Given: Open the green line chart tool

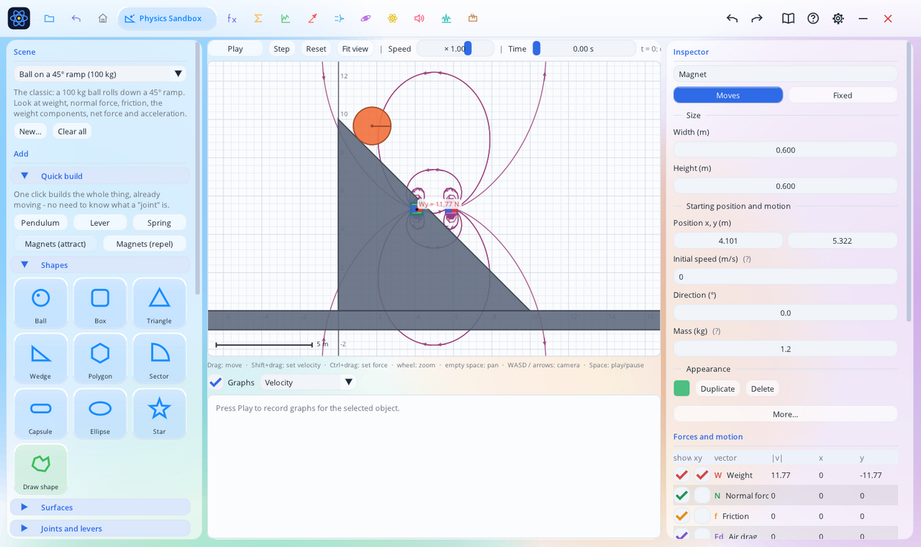Looking at the screenshot, I should pyautogui.click(x=286, y=19).
